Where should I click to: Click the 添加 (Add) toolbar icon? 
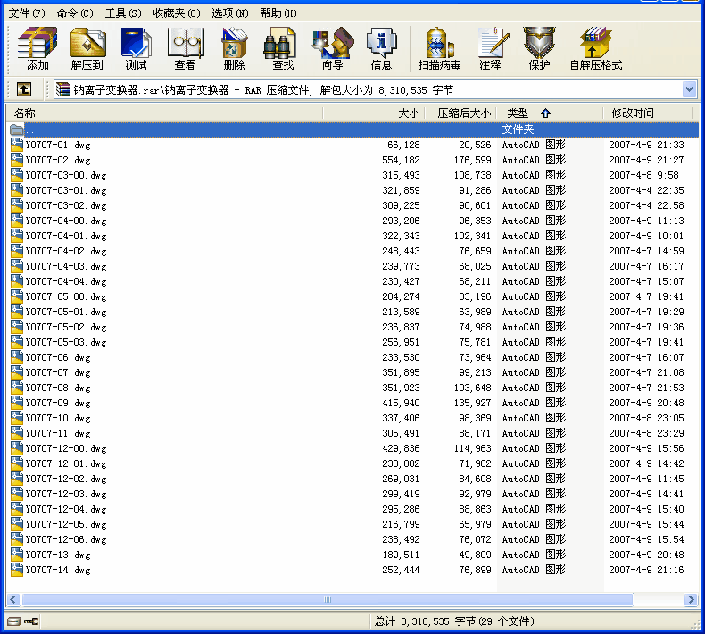click(37, 48)
